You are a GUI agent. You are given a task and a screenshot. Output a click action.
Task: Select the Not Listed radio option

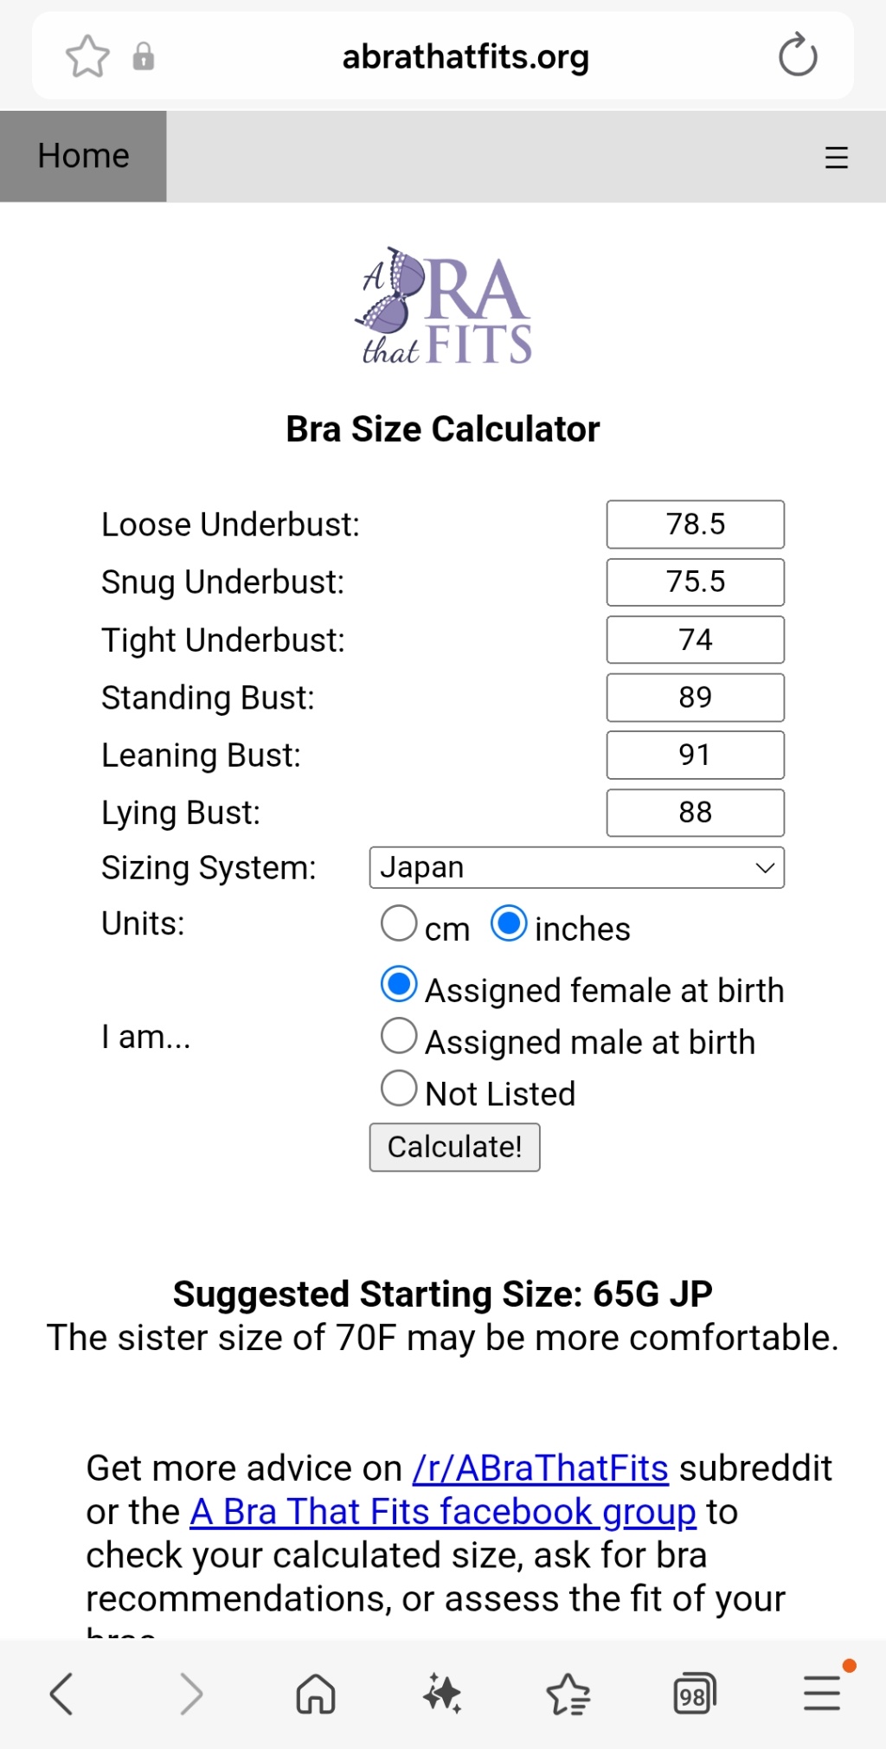click(399, 1088)
